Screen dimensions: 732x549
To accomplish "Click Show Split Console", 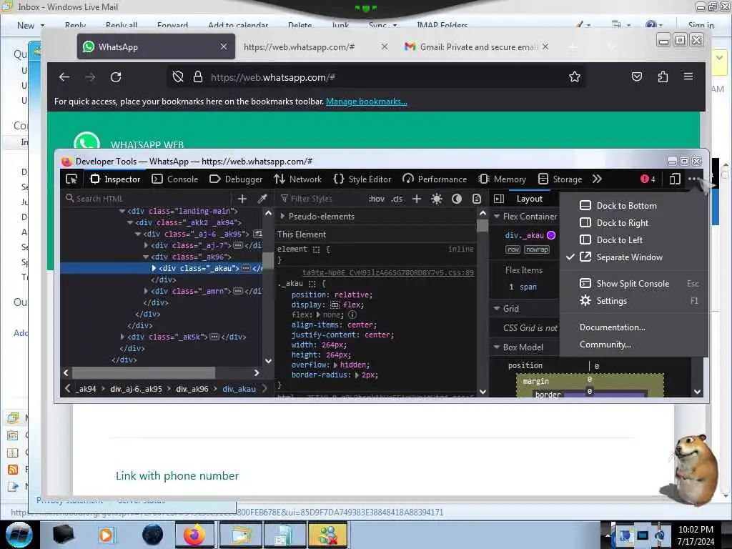I will [x=632, y=283].
